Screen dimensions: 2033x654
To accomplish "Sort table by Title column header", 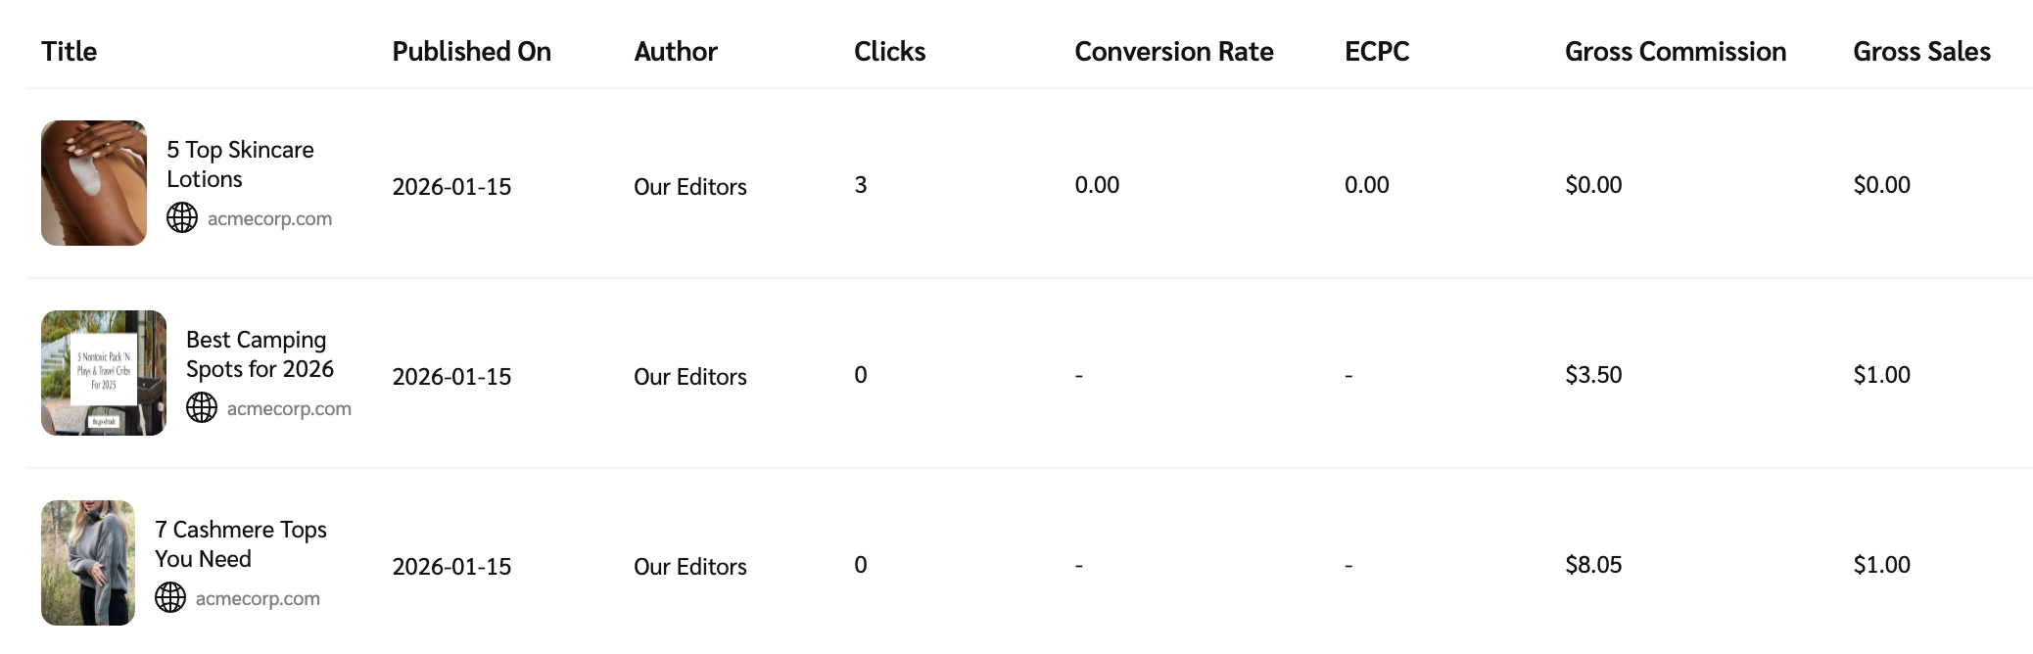I will [69, 51].
